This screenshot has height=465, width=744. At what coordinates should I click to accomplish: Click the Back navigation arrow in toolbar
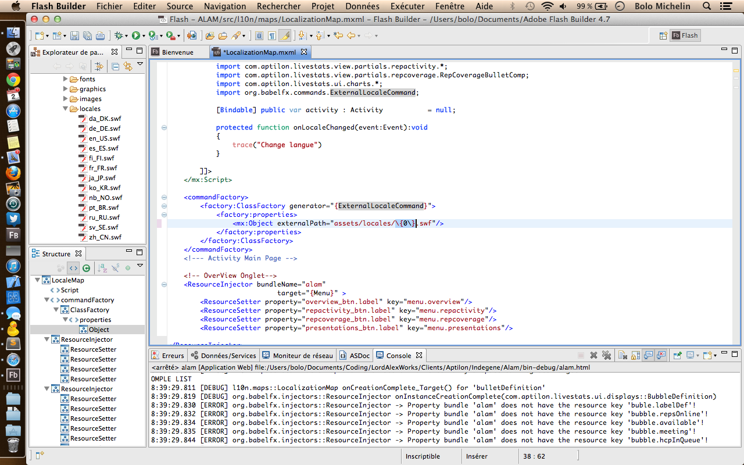point(351,35)
